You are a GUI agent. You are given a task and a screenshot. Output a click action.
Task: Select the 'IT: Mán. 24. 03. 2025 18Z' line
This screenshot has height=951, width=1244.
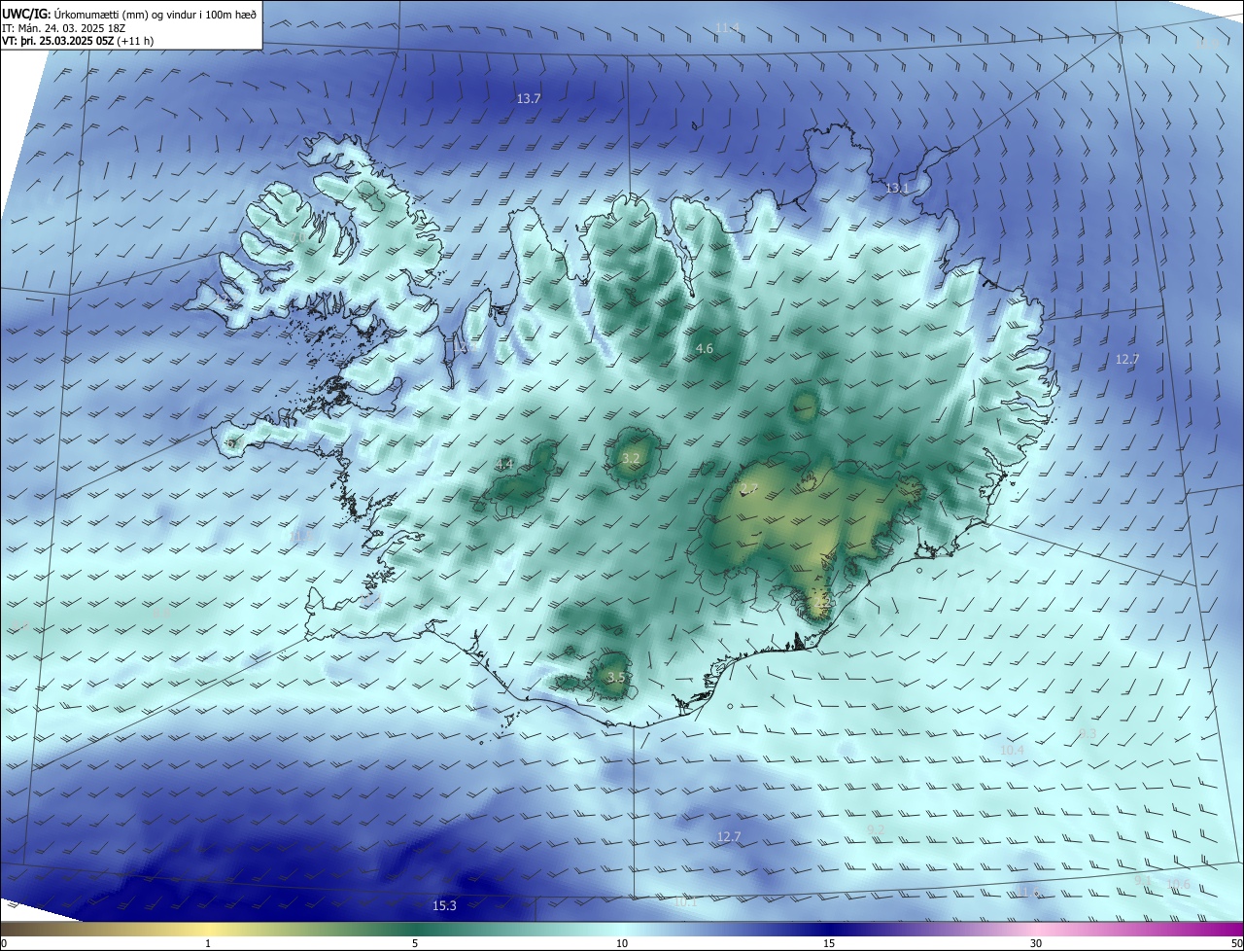point(62,28)
